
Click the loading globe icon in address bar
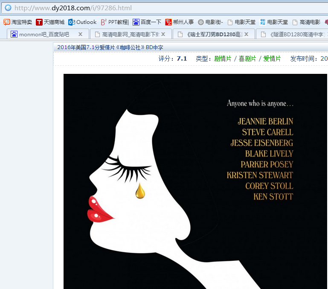click(8, 8)
